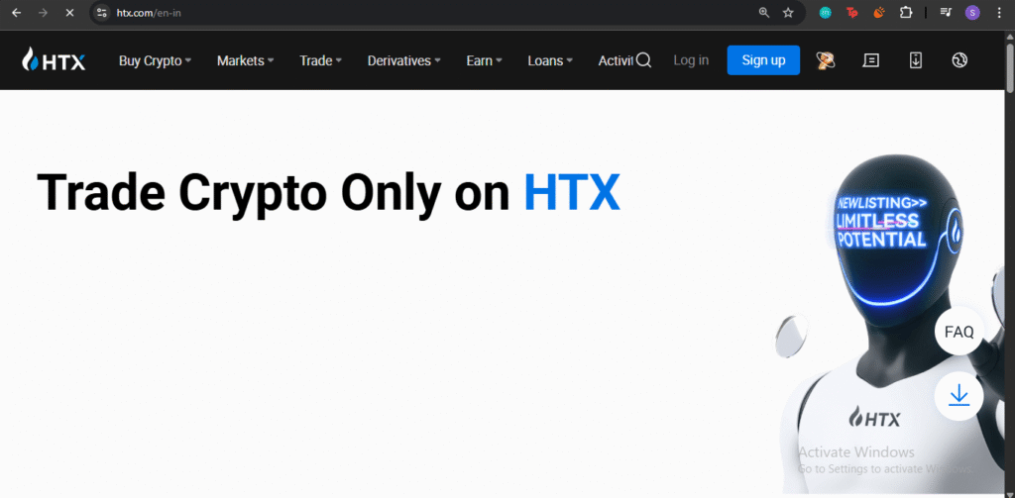Expand the Markets dropdown menu
This screenshot has width=1015, height=498.
coord(246,60)
